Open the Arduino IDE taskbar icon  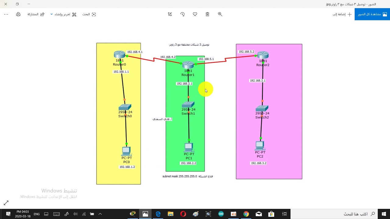[x=221, y=214]
